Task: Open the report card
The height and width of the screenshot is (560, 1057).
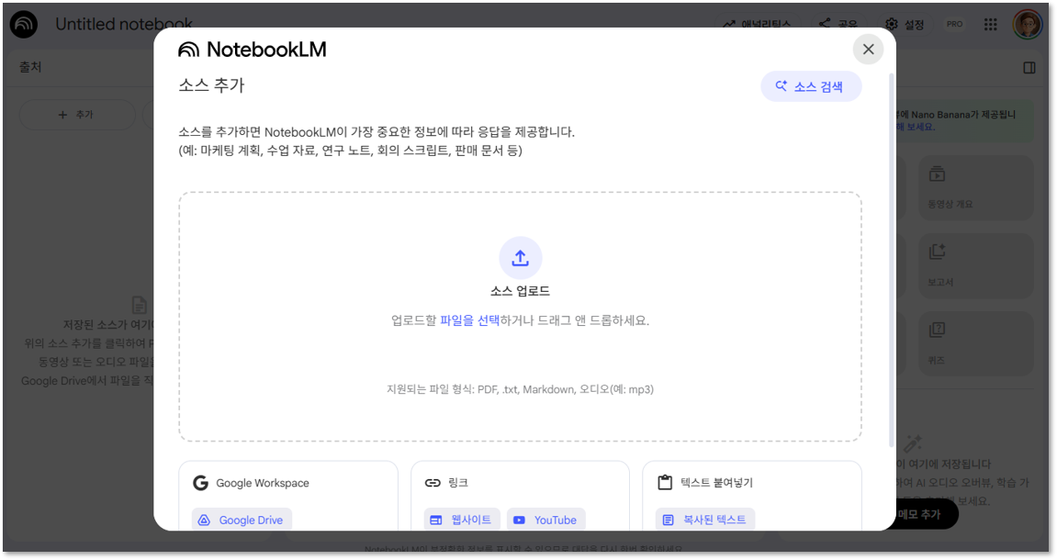Action: (976, 265)
